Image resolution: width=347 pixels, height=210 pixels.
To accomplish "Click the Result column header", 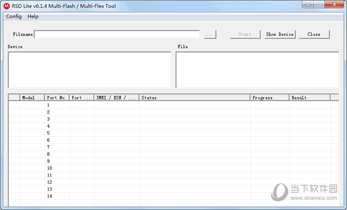I will 309,98.
